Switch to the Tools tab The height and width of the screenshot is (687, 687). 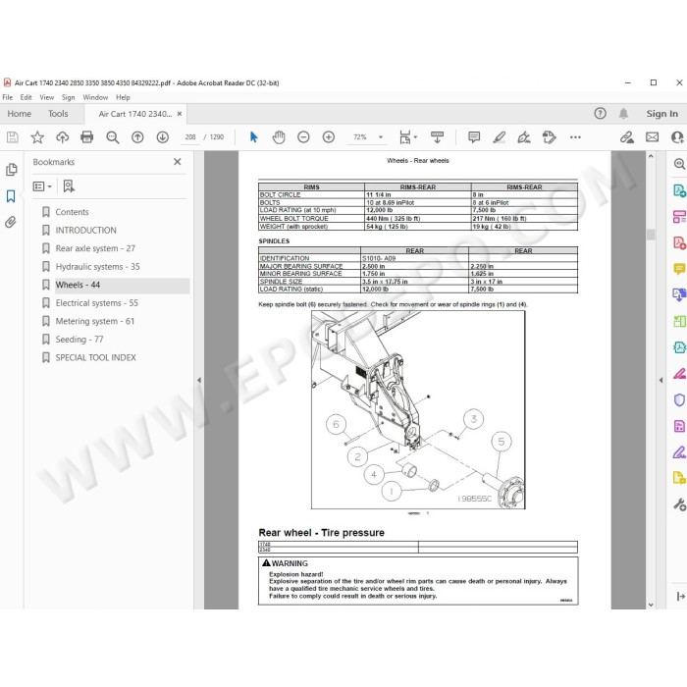58,114
